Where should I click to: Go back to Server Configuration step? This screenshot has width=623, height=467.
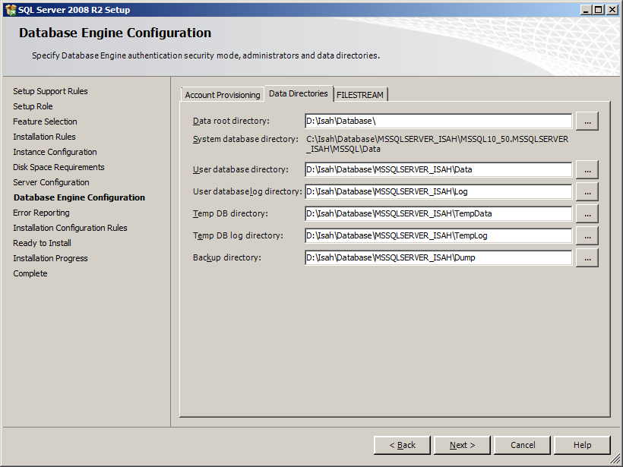[402, 445]
